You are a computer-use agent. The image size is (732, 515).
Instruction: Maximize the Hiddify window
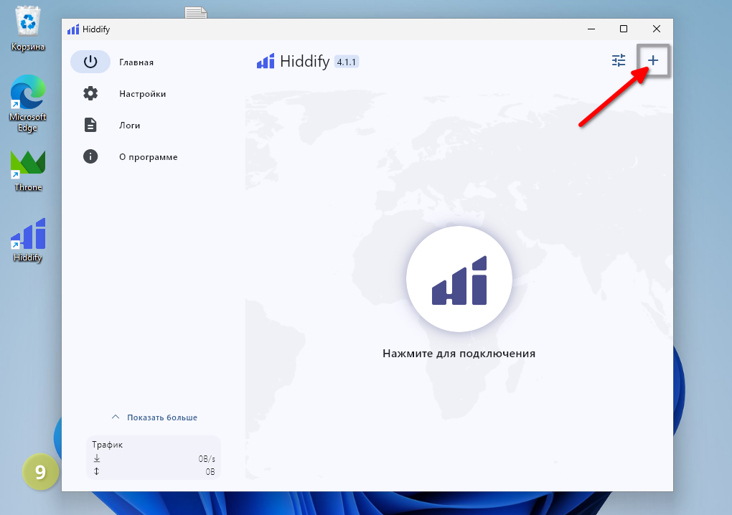coord(623,29)
